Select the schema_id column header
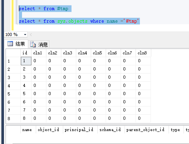189x144 pixels. click(111, 130)
